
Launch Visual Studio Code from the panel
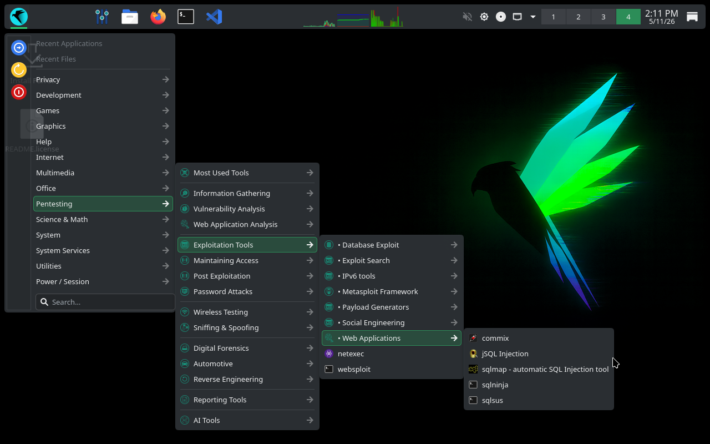coord(214,17)
